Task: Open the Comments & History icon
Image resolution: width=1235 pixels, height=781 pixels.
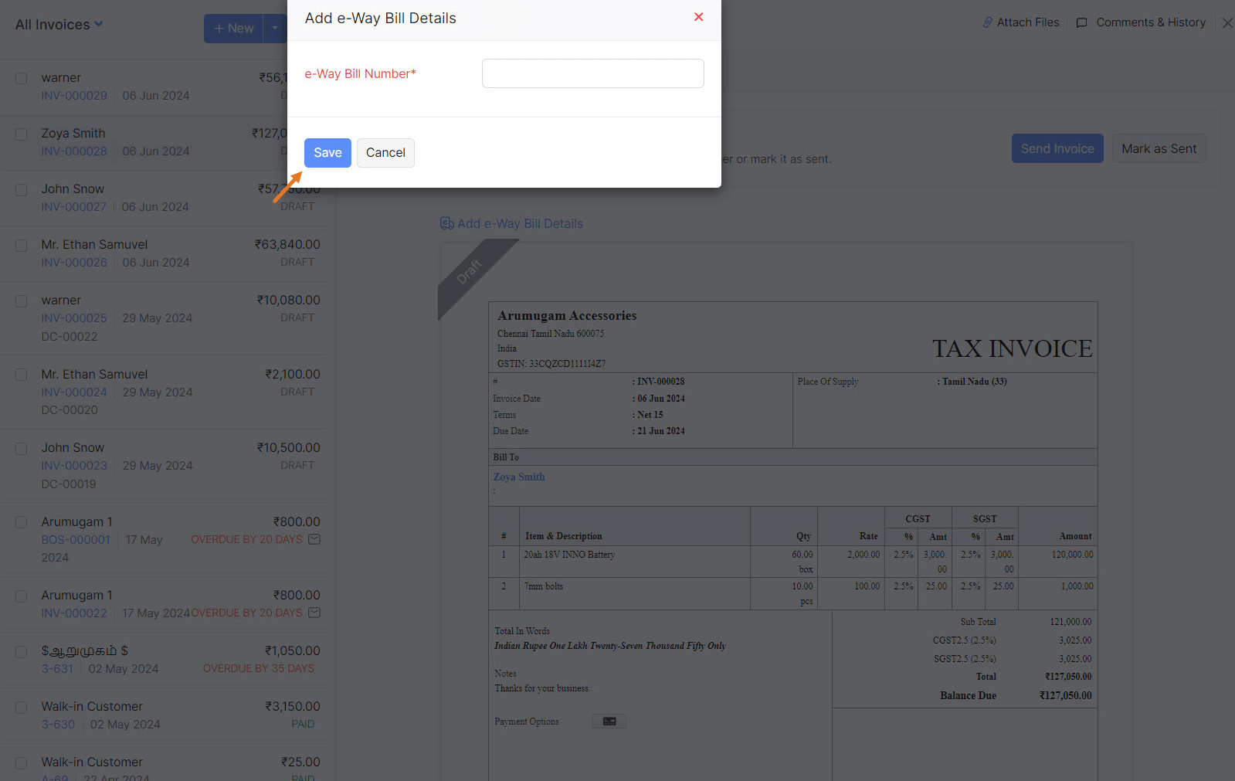Action: (1081, 22)
